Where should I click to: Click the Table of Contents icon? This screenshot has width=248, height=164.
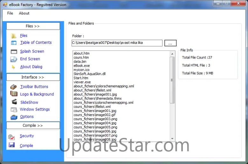click(14, 43)
